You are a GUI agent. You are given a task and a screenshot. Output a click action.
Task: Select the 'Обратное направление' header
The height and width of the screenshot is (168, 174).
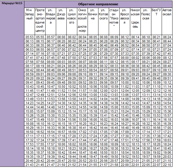[98, 4]
